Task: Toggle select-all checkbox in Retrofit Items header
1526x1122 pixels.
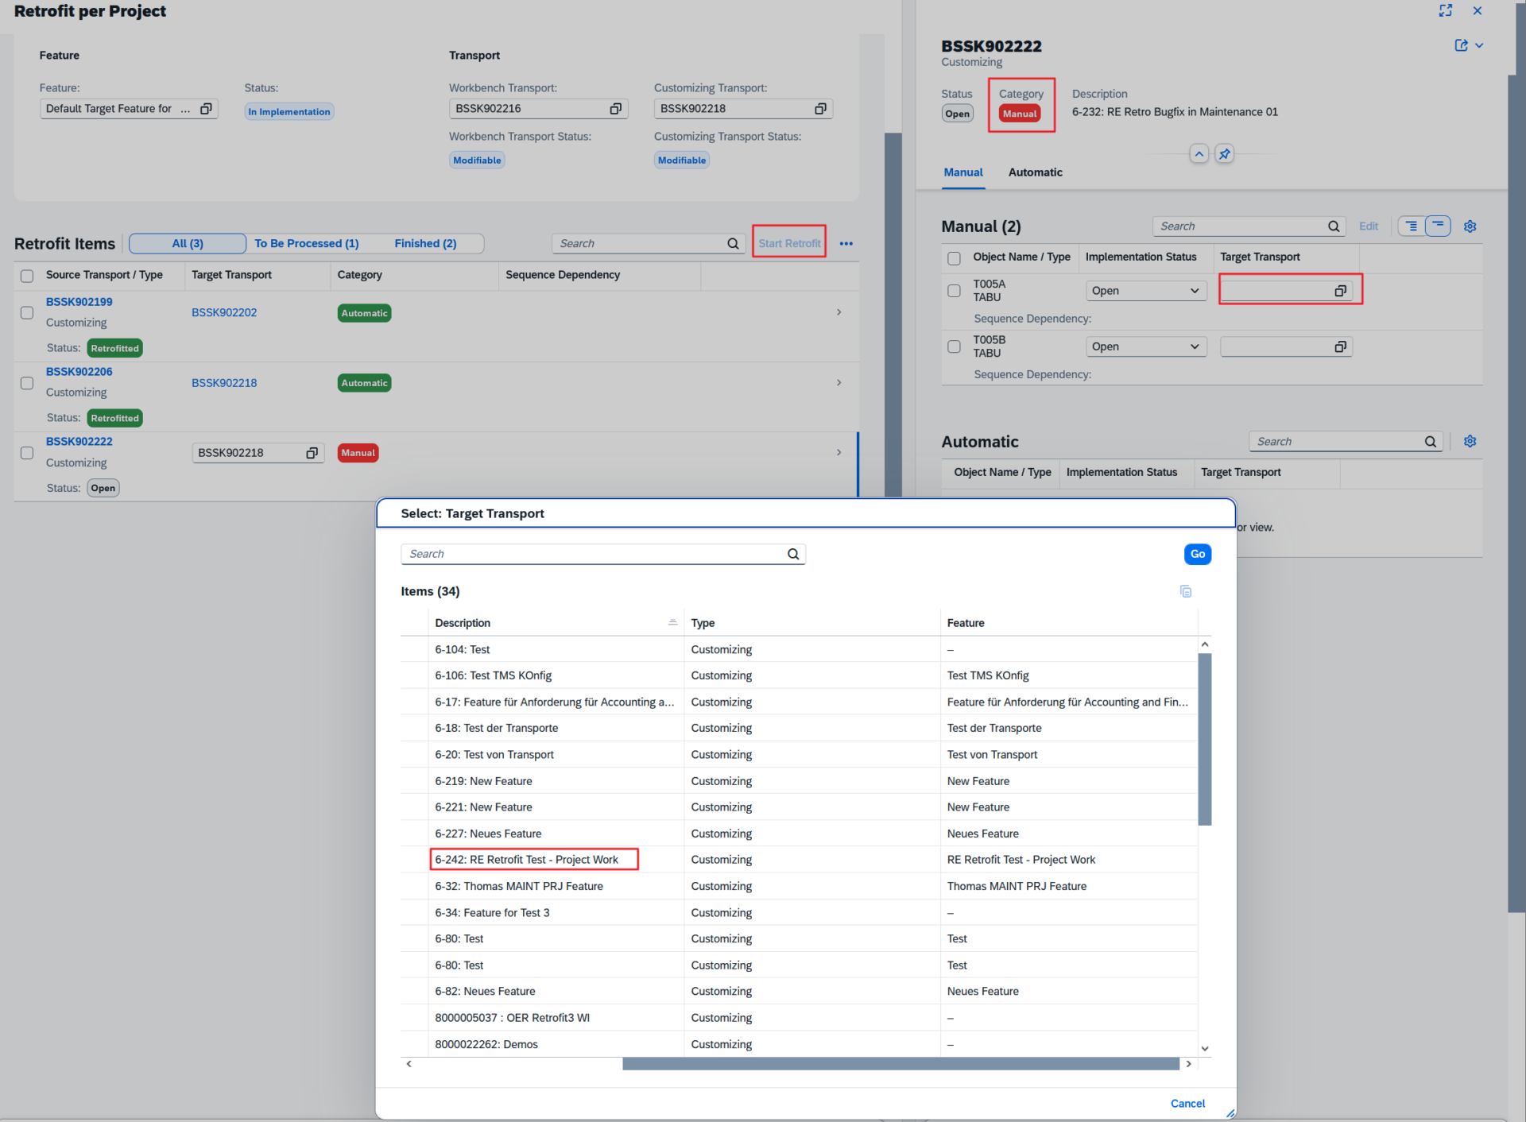Action: tap(27, 276)
